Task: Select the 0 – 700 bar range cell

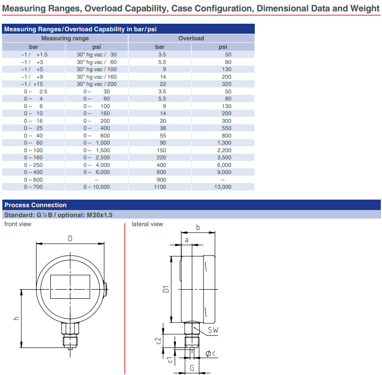Action: (x=33, y=187)
